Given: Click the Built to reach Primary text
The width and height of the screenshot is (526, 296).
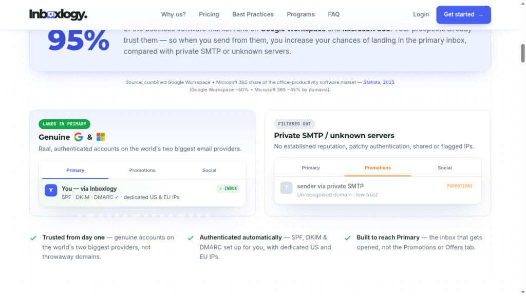Looking at the screenshot, I should point(388,237).
